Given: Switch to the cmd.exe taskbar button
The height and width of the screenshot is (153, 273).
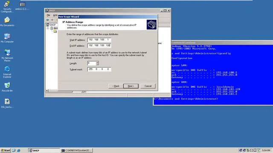Looking at the screenshot, I should [77, 150].
